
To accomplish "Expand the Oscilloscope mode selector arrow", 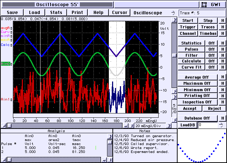I will (174, 13).
